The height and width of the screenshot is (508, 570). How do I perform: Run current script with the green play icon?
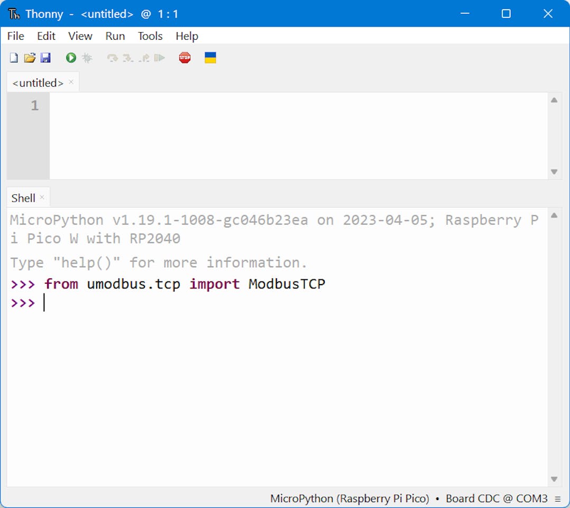click(71, 58)
